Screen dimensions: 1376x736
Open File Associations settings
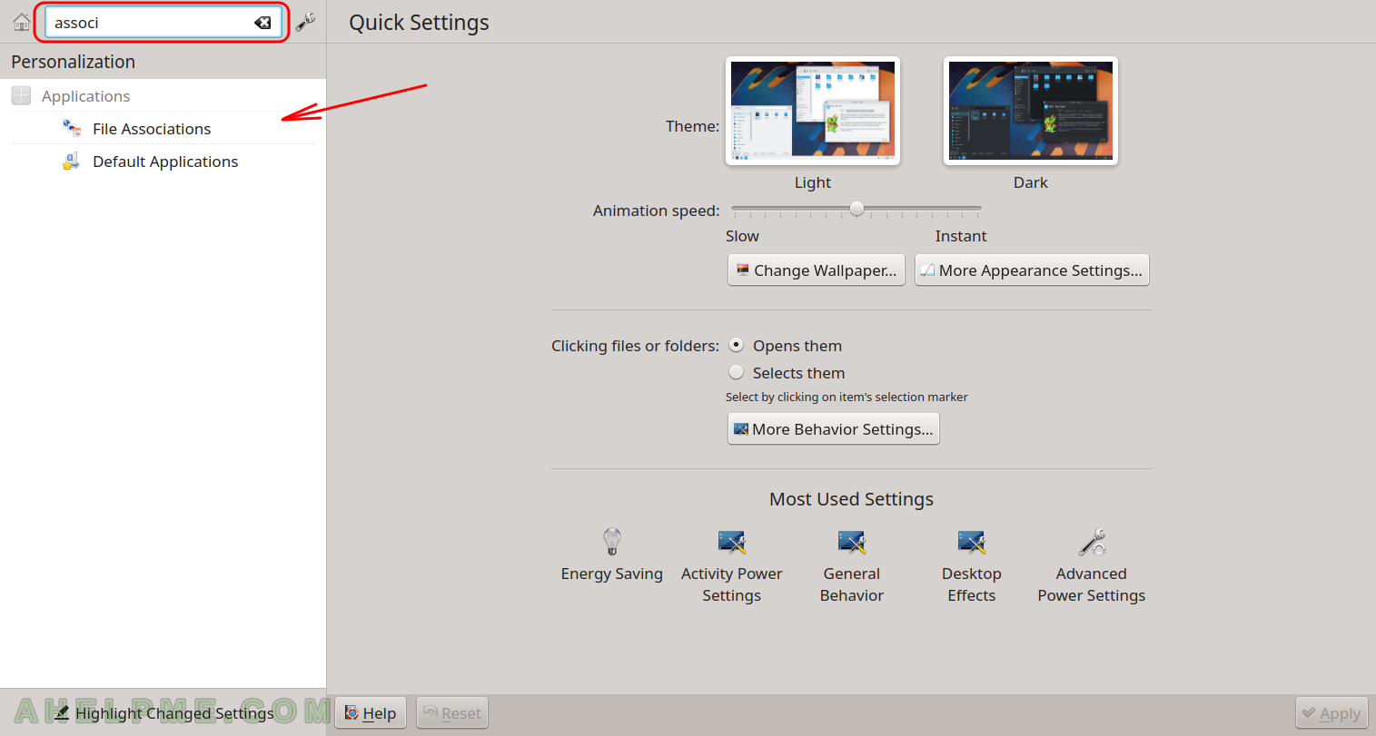point(163,129)
